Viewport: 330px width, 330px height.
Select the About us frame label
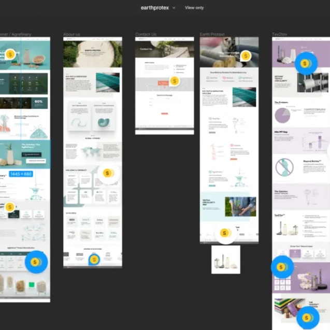[x=71, y=34]
